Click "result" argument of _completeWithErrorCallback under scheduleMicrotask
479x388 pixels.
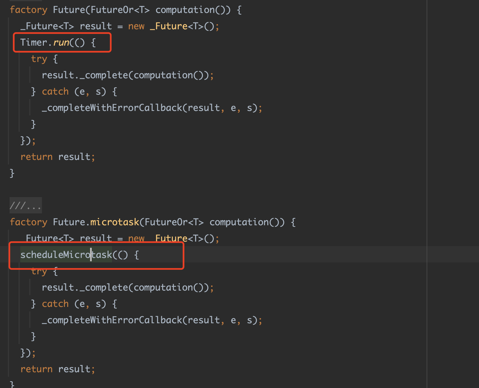pos(204,320)
